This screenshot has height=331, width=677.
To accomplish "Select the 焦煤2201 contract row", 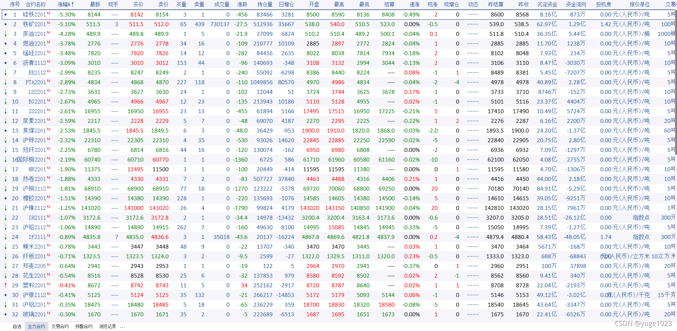I will coord(338,131).
